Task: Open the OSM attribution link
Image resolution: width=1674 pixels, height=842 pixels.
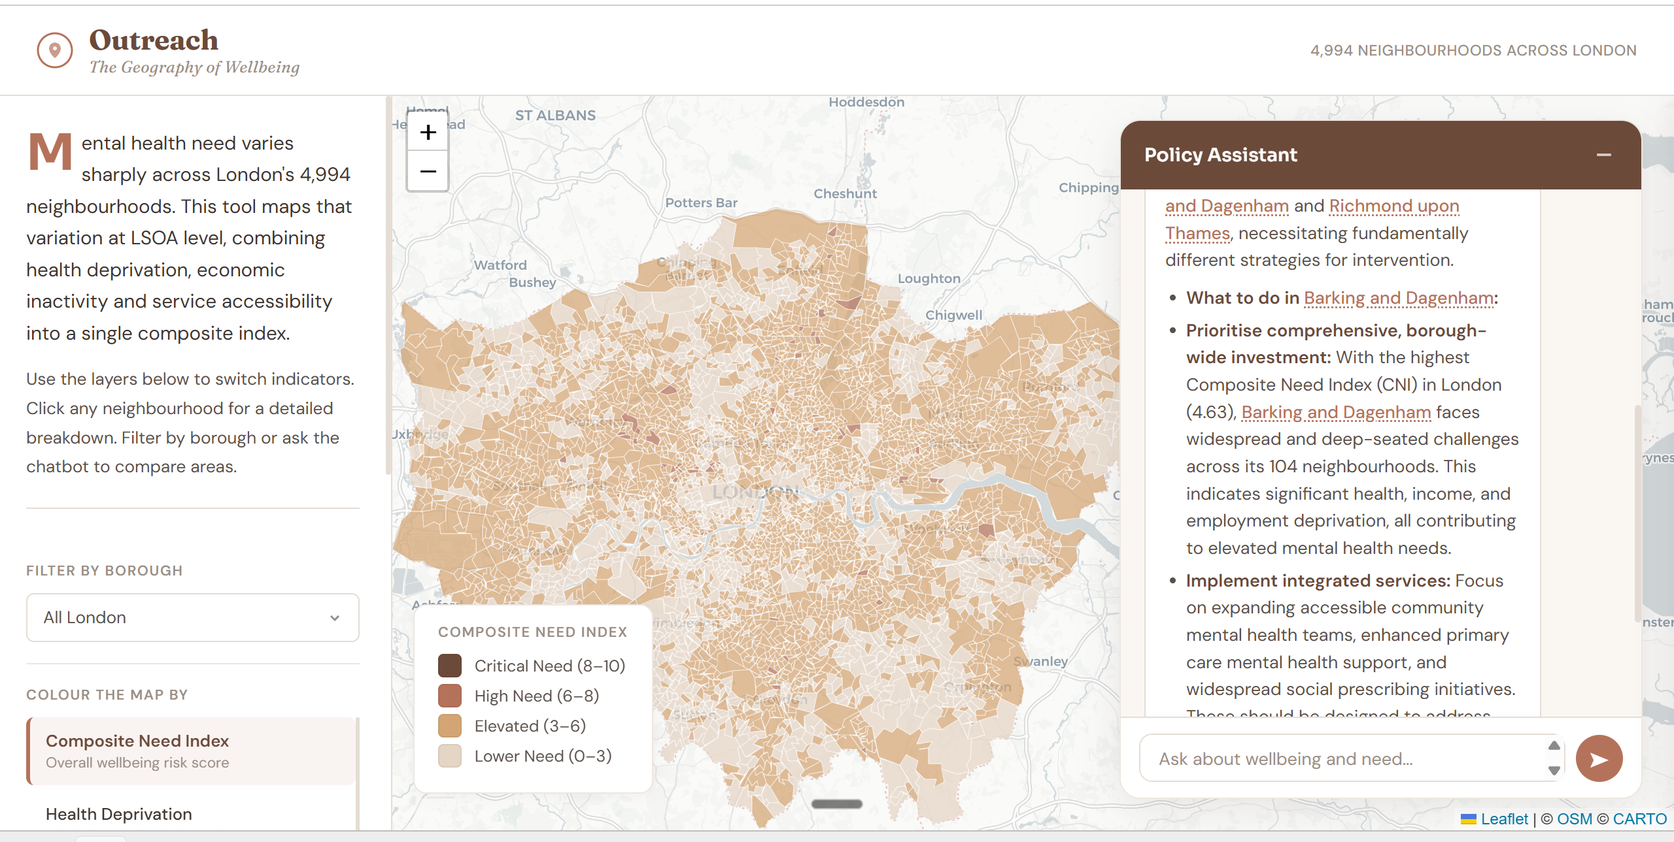Action: coord(1574,819)
